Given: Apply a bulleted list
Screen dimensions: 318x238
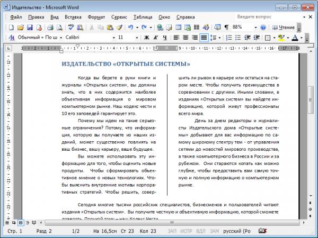Looking at the screenshot, I should tap(238, 38).
